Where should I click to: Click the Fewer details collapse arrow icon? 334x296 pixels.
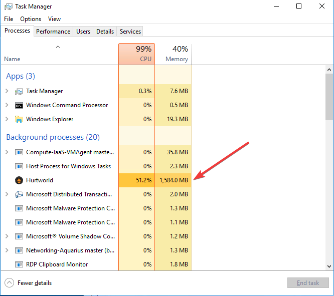click(x=9, y=283)
